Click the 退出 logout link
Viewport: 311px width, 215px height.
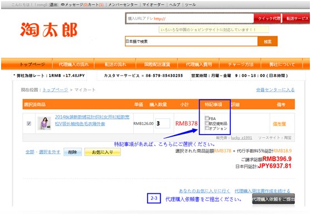53,4
